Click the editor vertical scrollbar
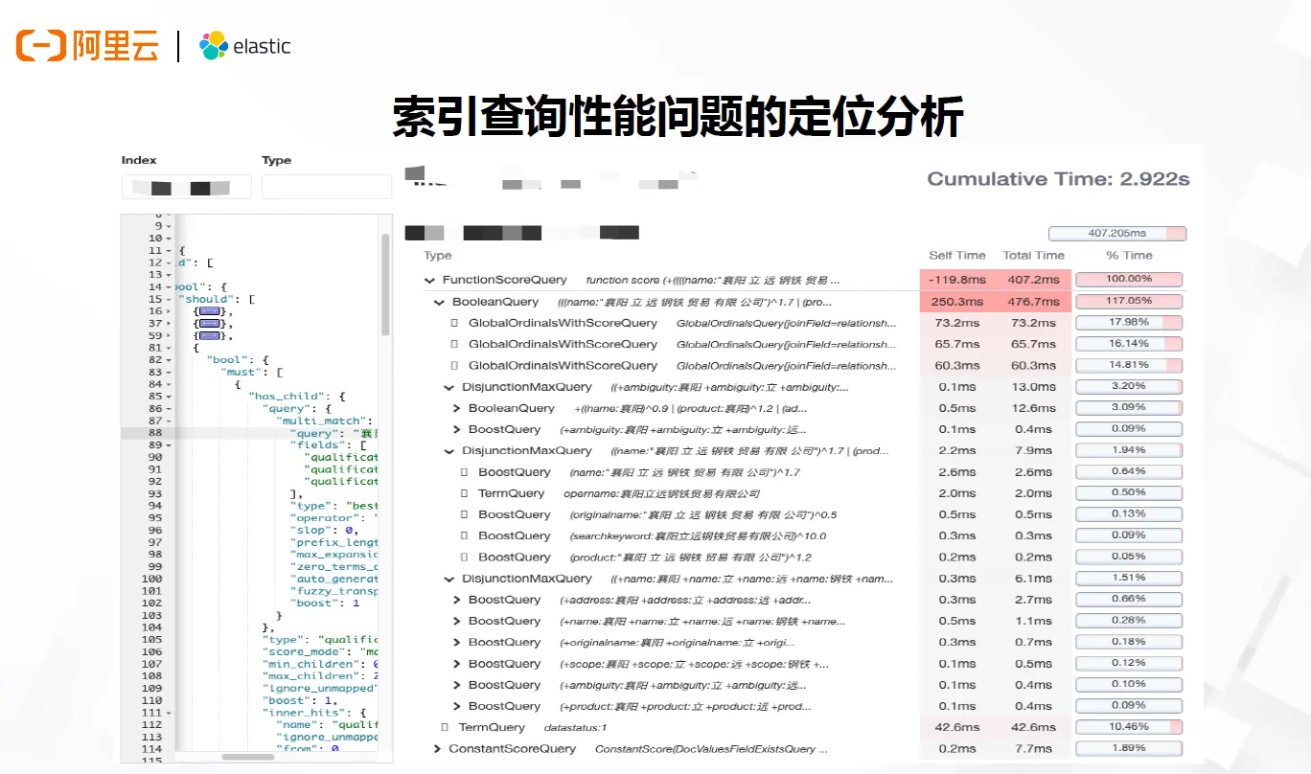The height and width of the screenshot is (774, 1311). click(385, 284)
